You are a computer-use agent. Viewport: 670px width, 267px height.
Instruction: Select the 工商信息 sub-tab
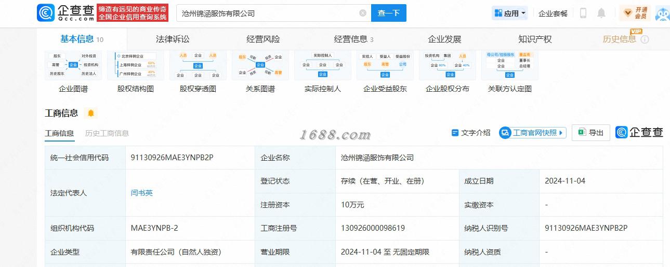click(59, 133)
